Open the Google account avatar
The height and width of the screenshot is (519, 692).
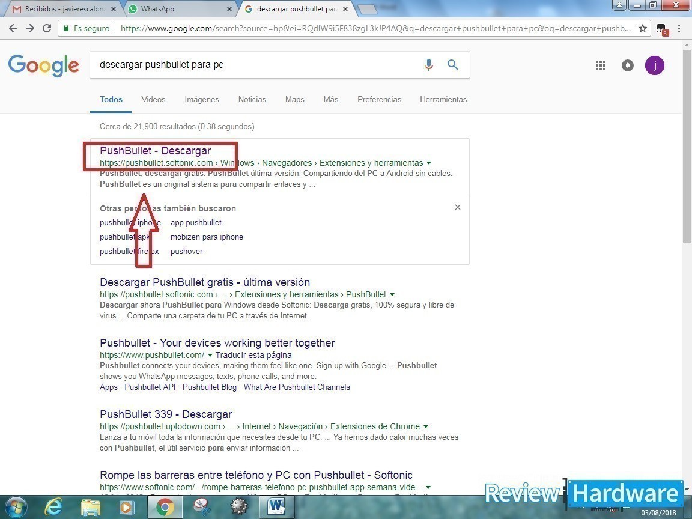point(655,65)
